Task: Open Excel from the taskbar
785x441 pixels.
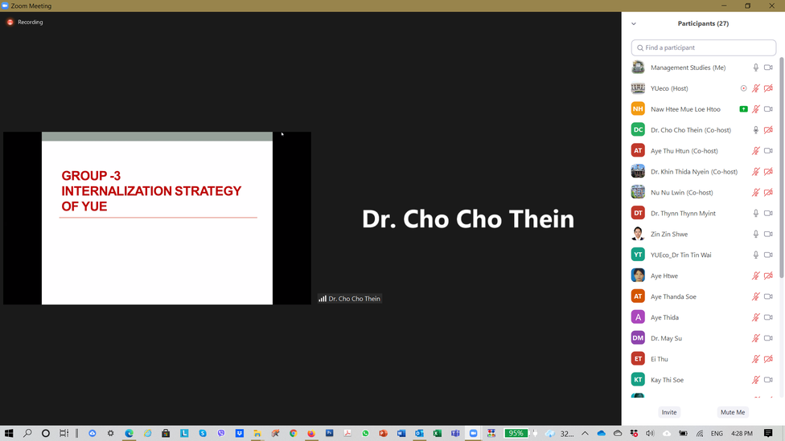Action: [438, 434]
